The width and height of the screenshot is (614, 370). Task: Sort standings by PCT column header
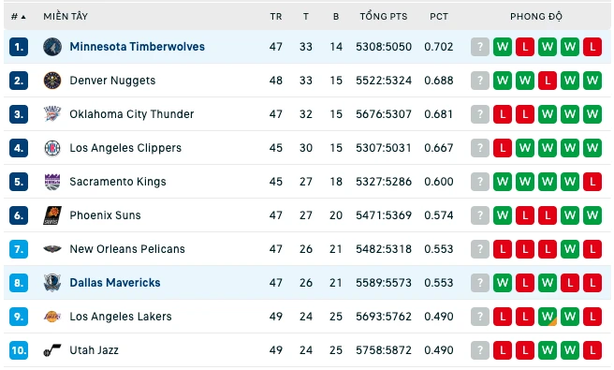click(x=439, y=17)
